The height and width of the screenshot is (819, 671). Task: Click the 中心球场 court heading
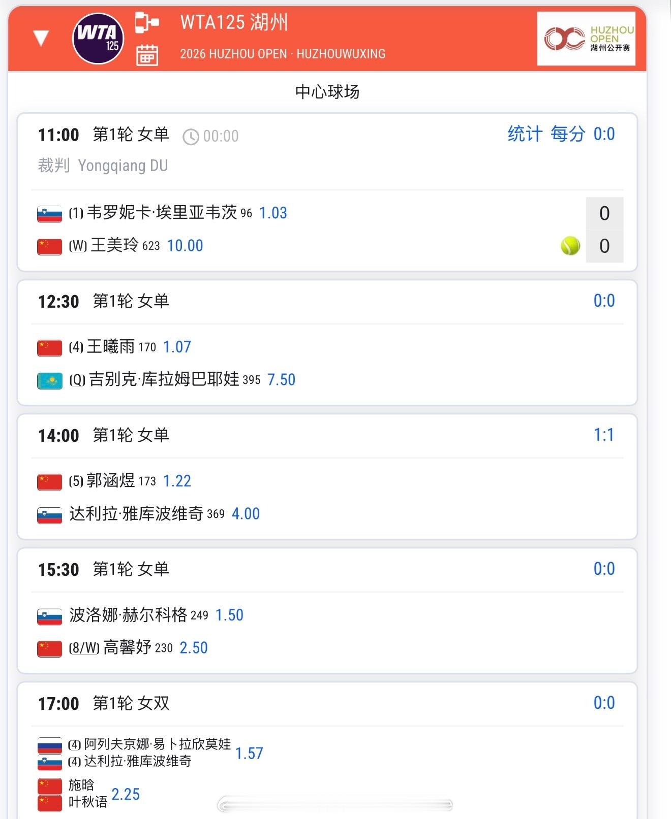pos(327,92)
